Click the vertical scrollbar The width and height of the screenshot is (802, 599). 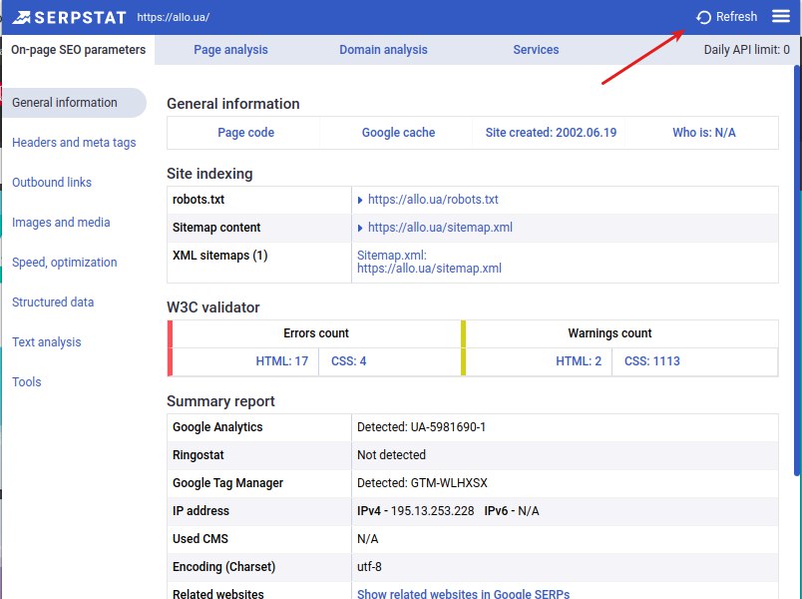797,272
